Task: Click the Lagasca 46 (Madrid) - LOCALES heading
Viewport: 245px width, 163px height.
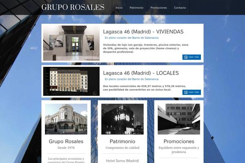Action: point(141,73)
